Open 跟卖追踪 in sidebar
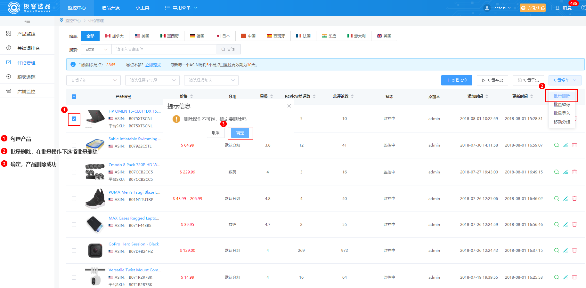This screenshot has width=586, height=288. [27, 77]
